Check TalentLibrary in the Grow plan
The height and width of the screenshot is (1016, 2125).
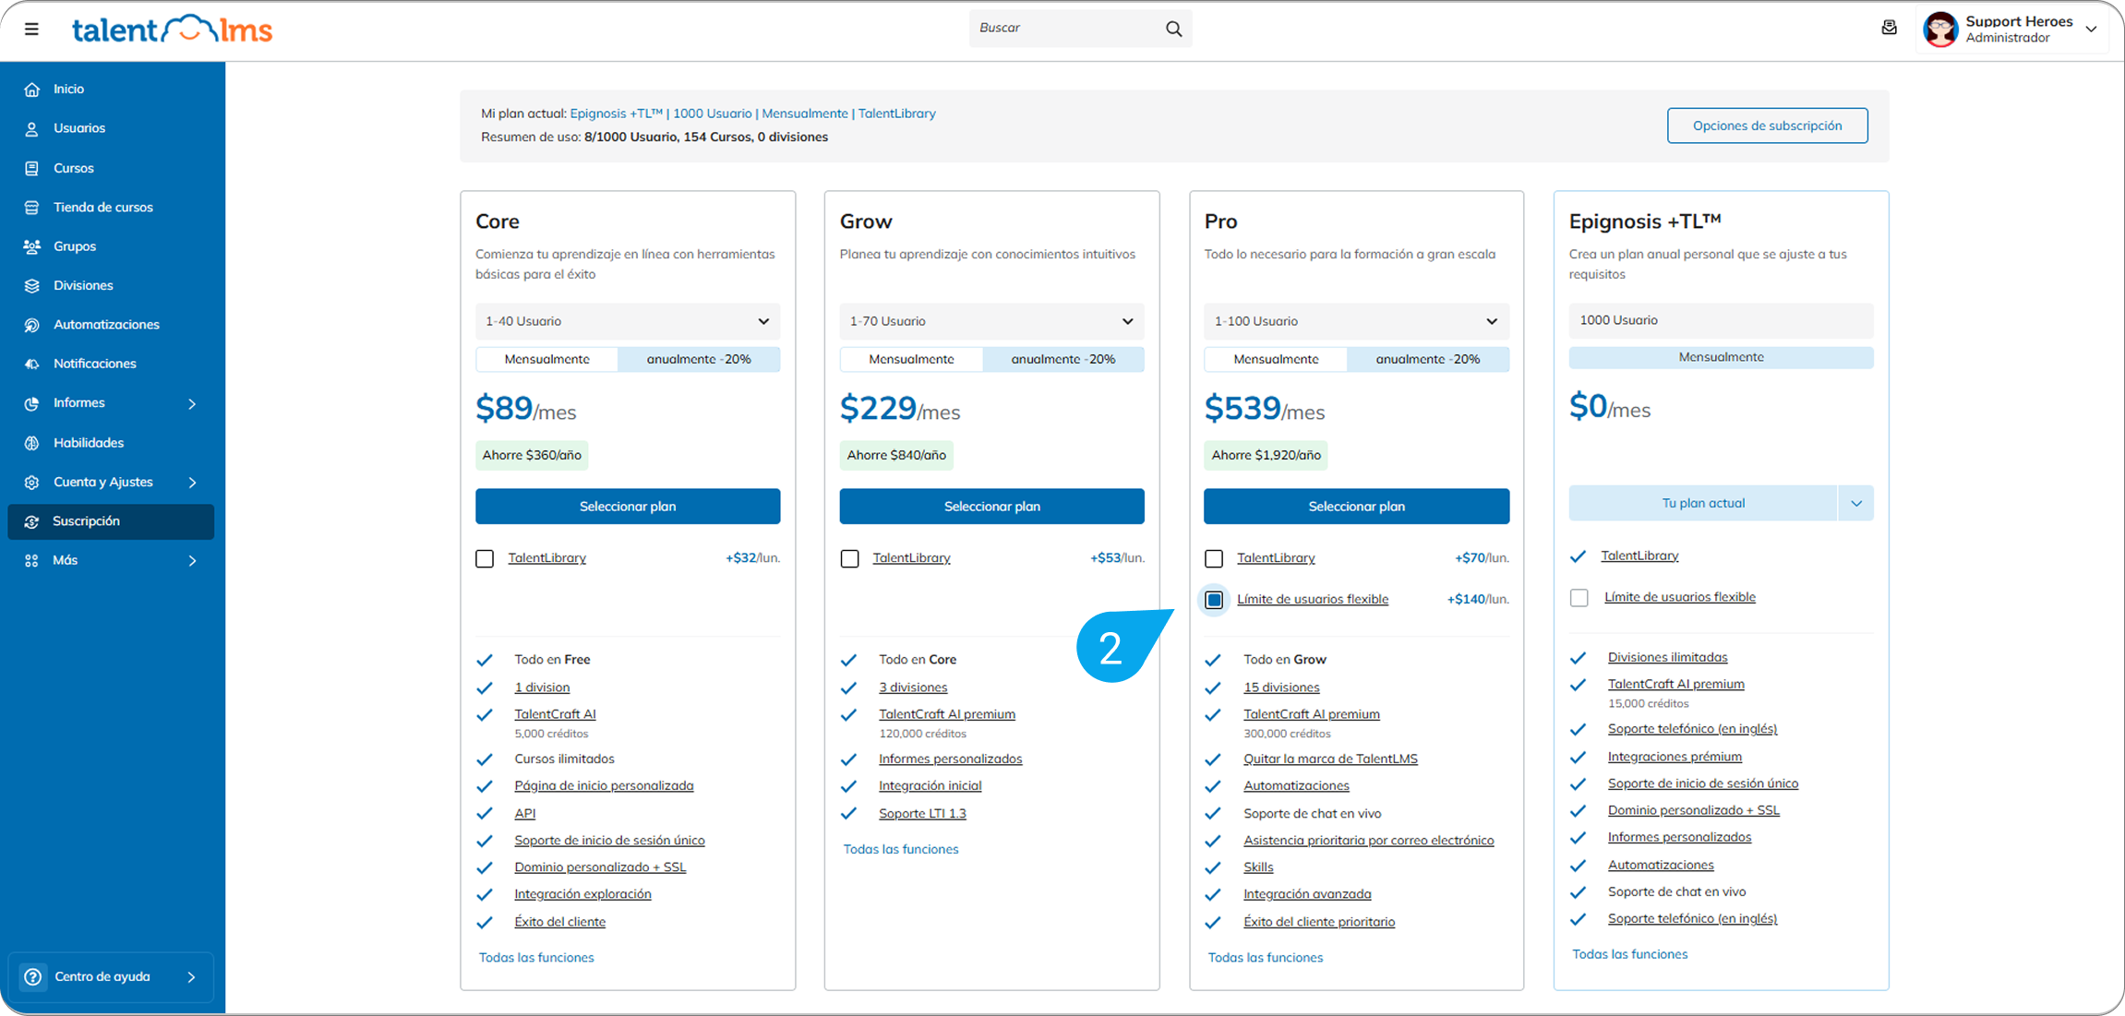(849, 558)
